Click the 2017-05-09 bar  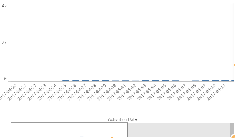205,81
